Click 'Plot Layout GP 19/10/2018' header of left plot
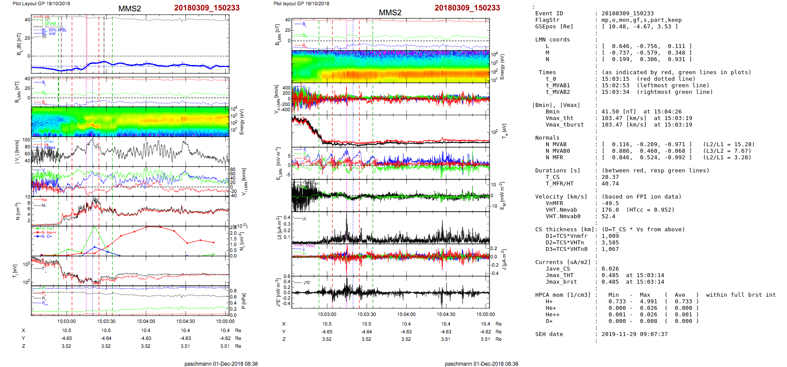This screenshot has height=367, width=787. [x=41, y=3]
